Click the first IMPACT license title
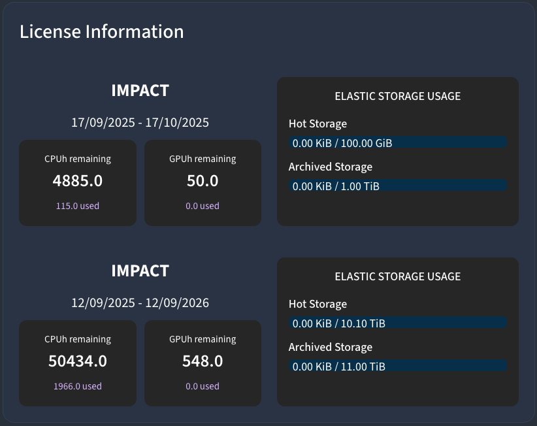 pyautogui.click(x=140, y=90)
